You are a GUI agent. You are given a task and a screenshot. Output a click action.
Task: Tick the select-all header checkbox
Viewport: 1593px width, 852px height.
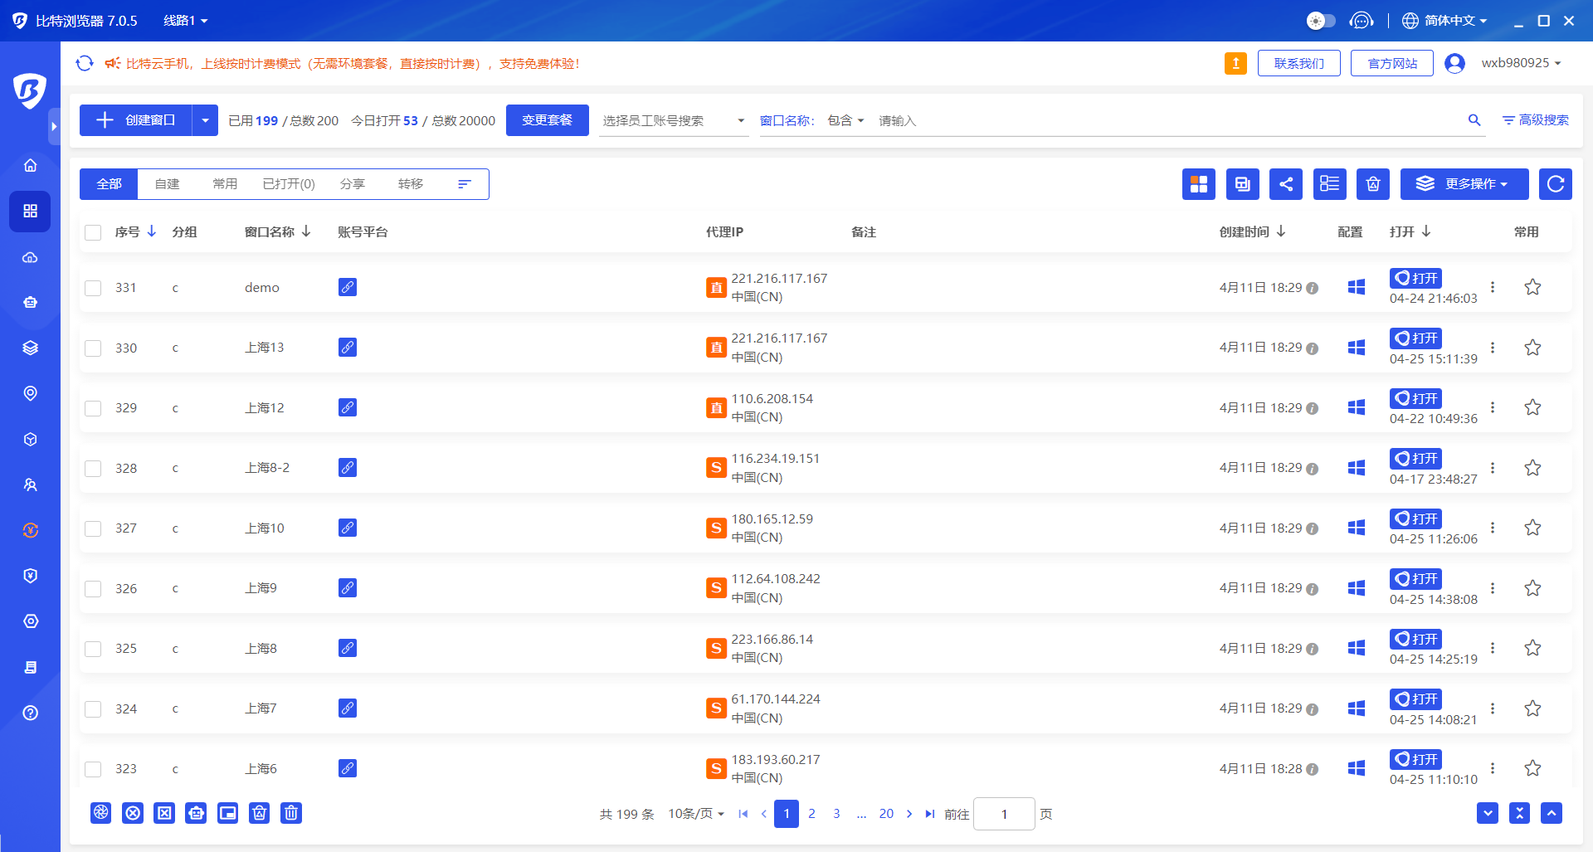(93, 232)
